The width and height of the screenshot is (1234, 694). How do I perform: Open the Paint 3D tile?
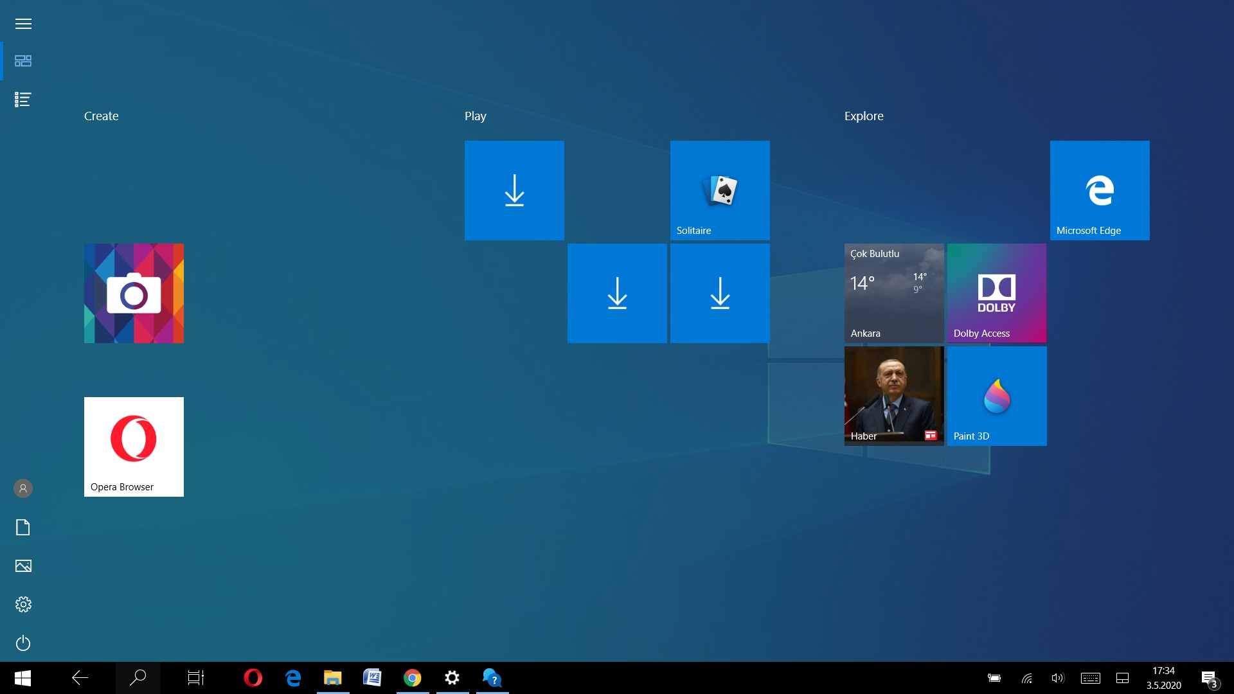coord(997,396)
